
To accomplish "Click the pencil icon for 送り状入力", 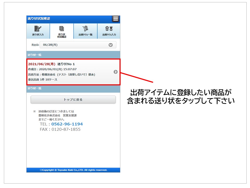I will (x=38, y=29).
